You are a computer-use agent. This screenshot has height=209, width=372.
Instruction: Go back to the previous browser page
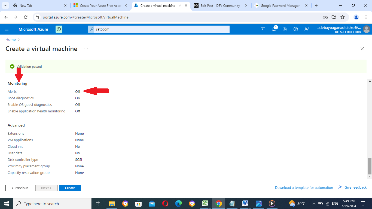pos(6,17)
